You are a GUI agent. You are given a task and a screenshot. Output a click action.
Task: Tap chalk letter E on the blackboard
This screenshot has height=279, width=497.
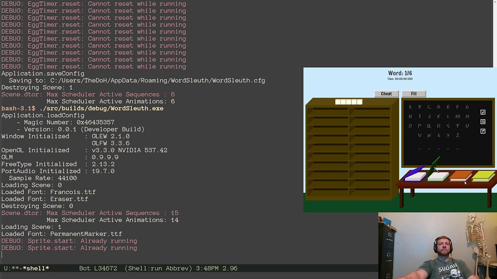(448, 107)
